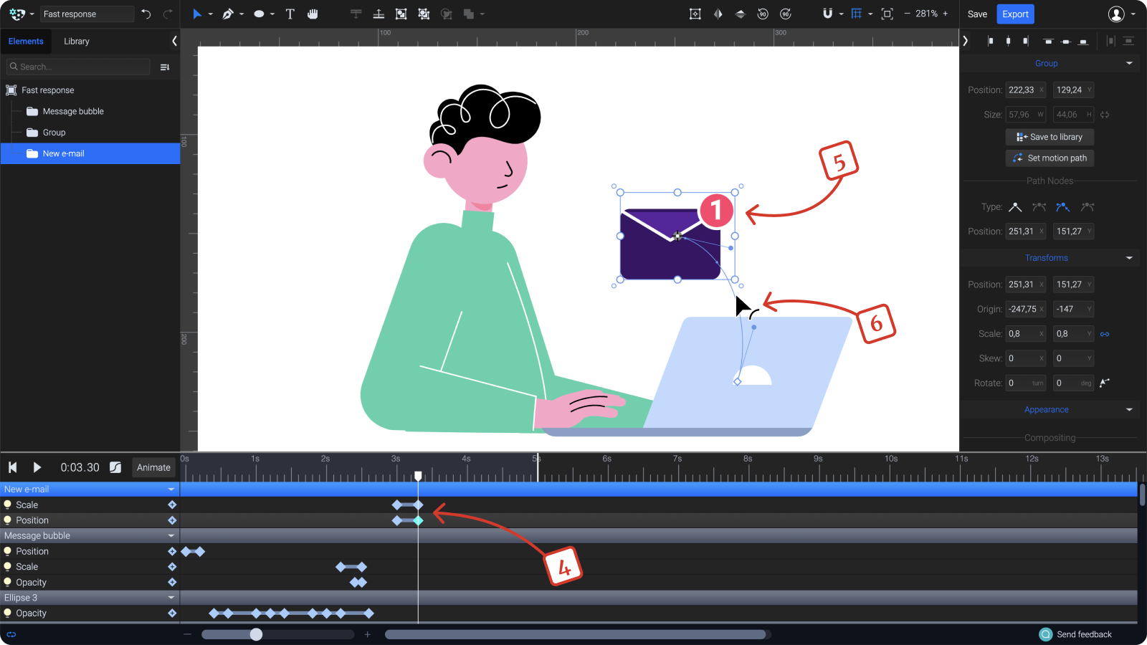Align selection to horizontal center
This screenshot has width=1147, height=645.
coord(1008,41)
